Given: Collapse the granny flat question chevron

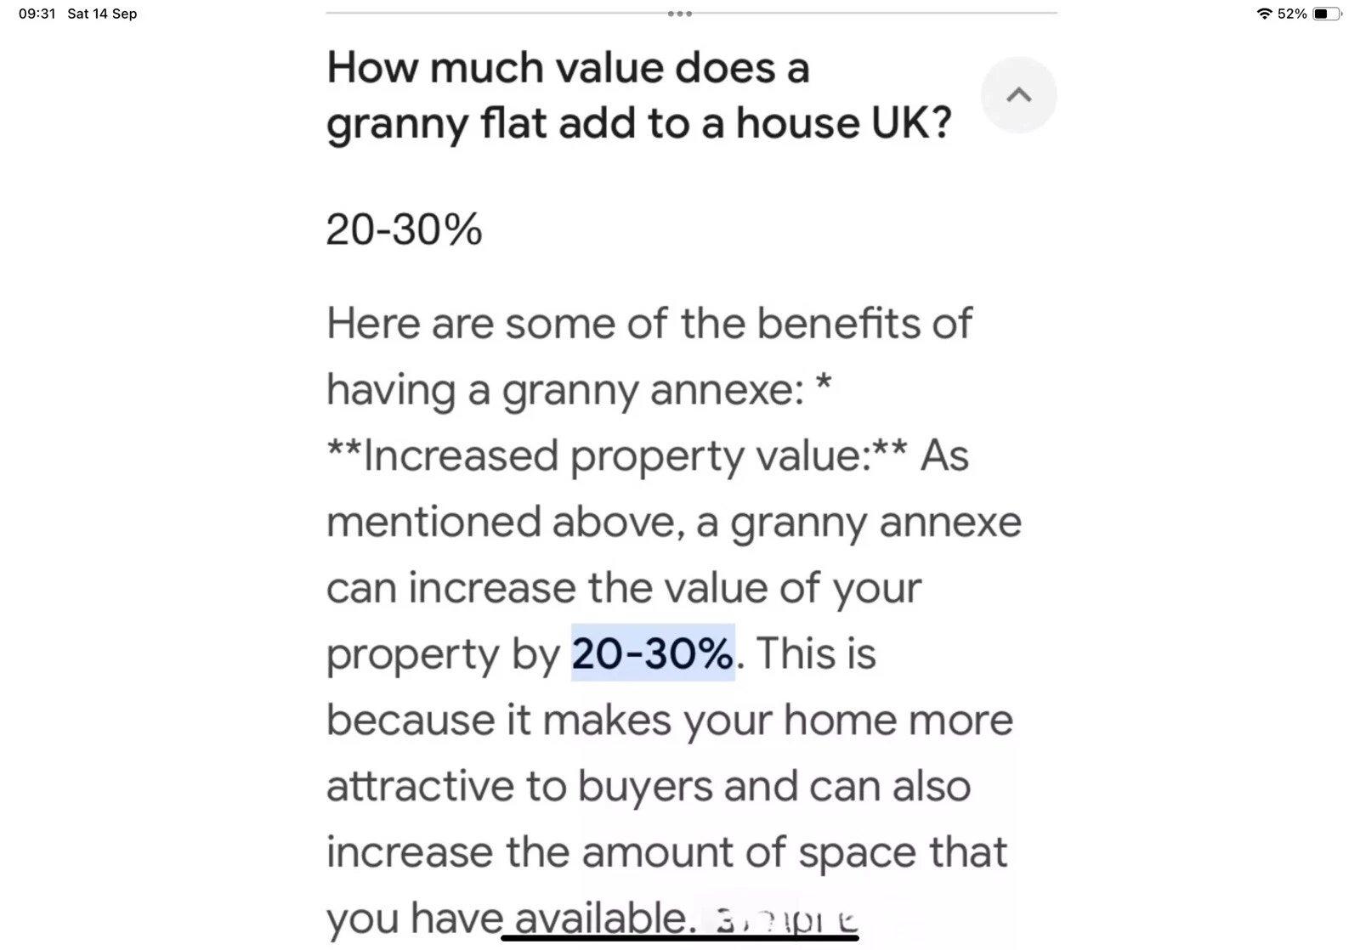Looking at the screenshot, I should [1018, 95].
